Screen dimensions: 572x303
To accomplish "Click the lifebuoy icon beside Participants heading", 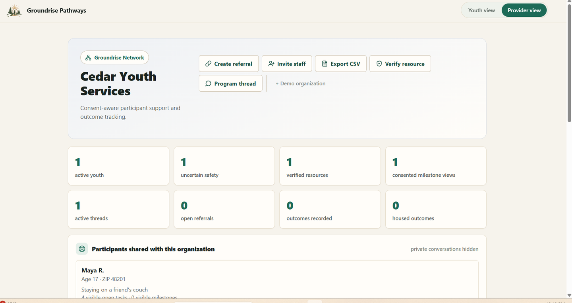I will [82, 249].
